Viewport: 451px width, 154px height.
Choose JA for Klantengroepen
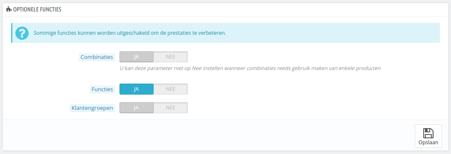(137, 108)
